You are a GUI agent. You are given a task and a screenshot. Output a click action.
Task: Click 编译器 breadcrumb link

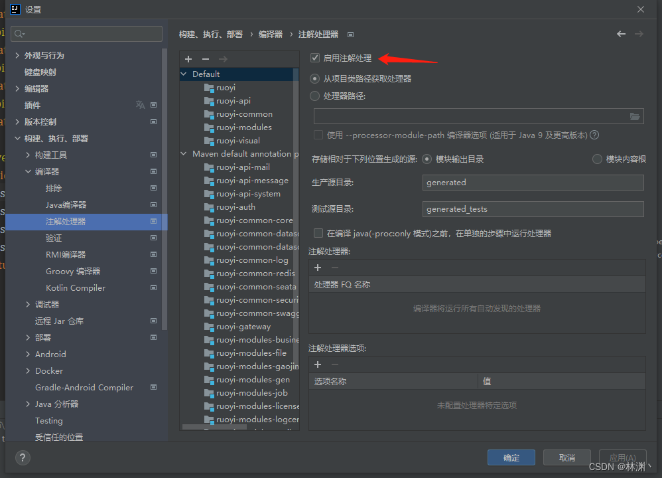[271, 35]
